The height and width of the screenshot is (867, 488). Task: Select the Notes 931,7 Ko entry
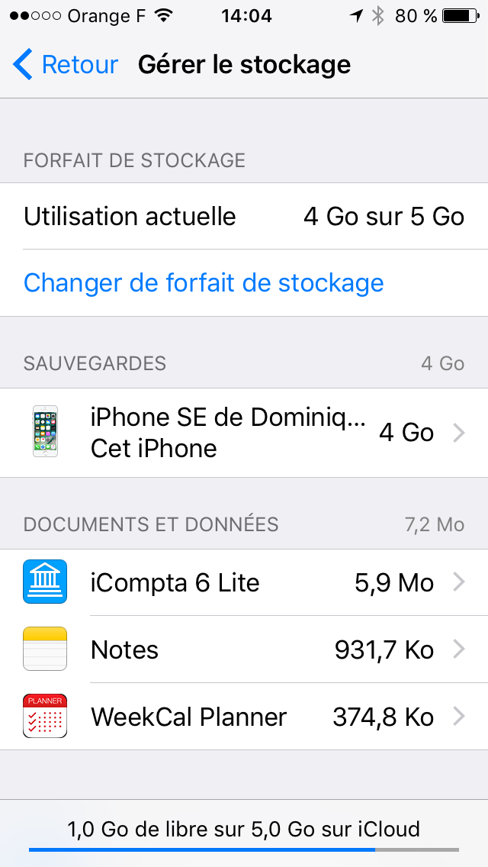click(244, 649)
